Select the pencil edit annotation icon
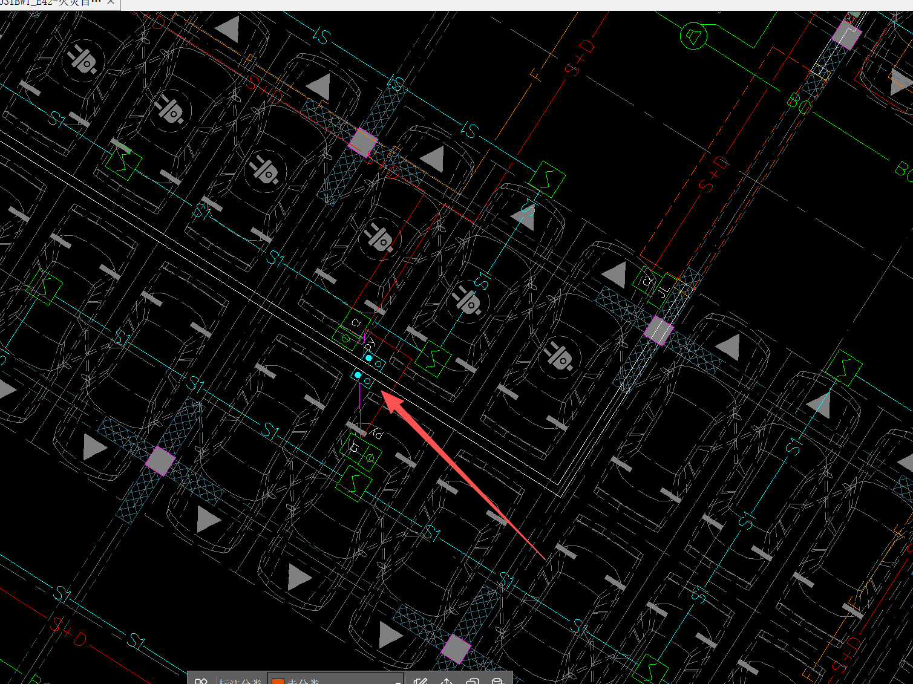This screenshot has height=684, width=913. [421, 681]
